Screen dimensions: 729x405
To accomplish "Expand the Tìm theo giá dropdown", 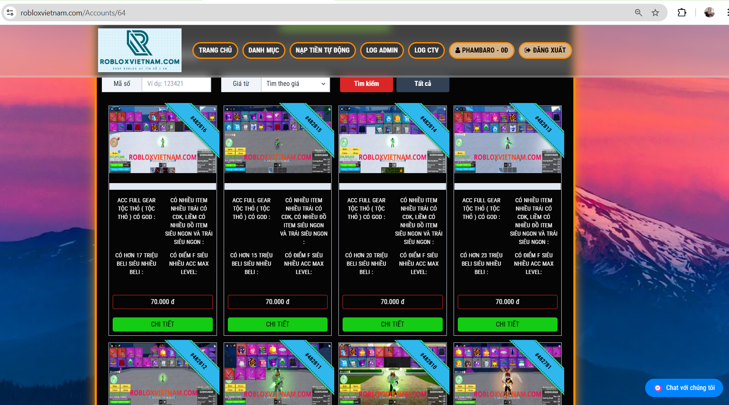I will pyautogui.click(x=295, y=84).
